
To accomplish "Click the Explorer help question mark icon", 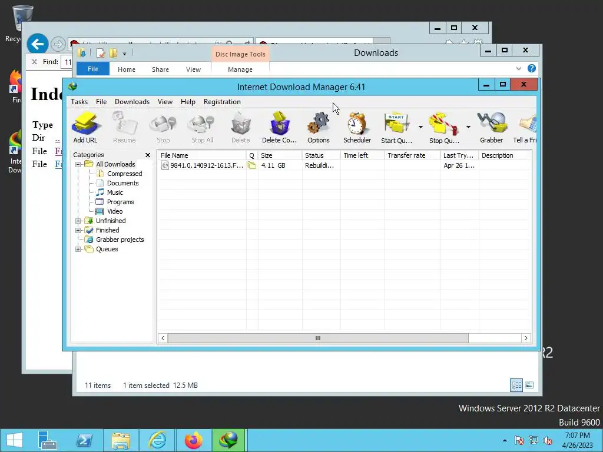I will pos(532,68).
